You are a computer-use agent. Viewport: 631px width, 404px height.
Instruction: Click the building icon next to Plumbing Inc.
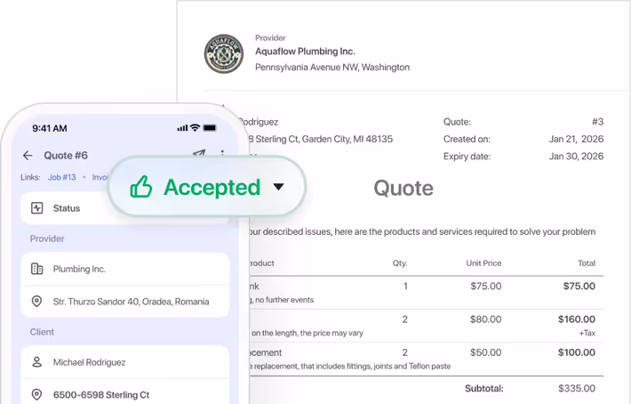click(37, 269)
